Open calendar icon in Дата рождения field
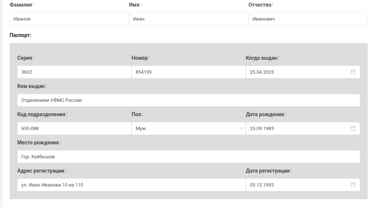The height and width of the screenshot is (207, 373). pos(353,128)
